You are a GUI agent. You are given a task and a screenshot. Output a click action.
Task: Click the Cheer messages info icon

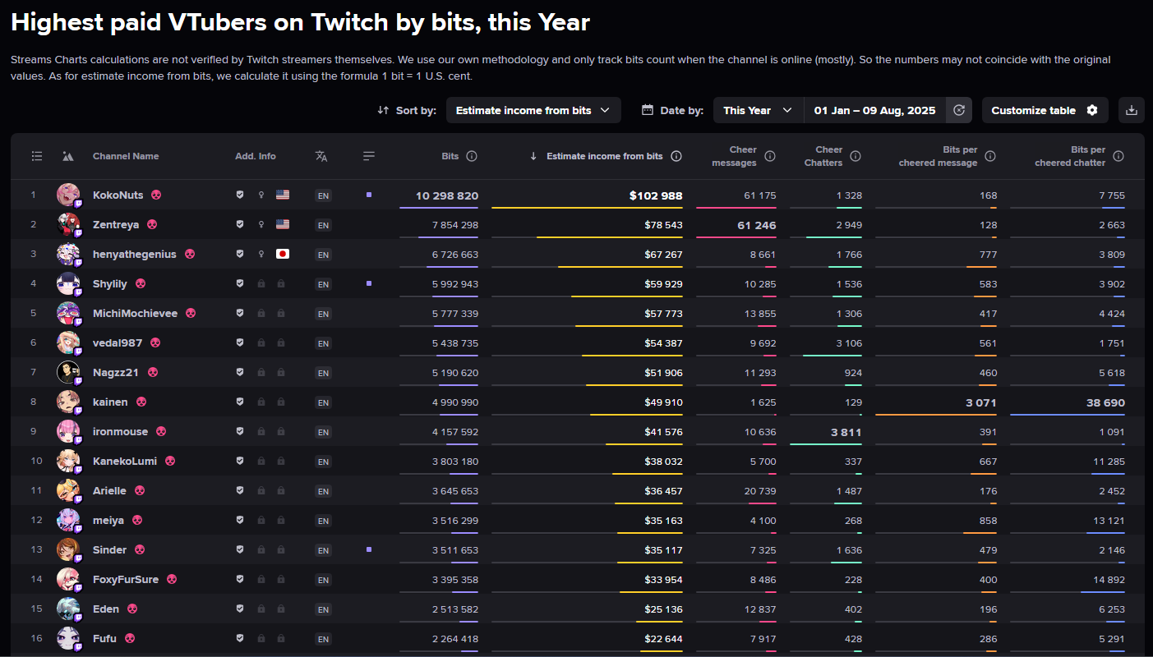pos(770,156)
